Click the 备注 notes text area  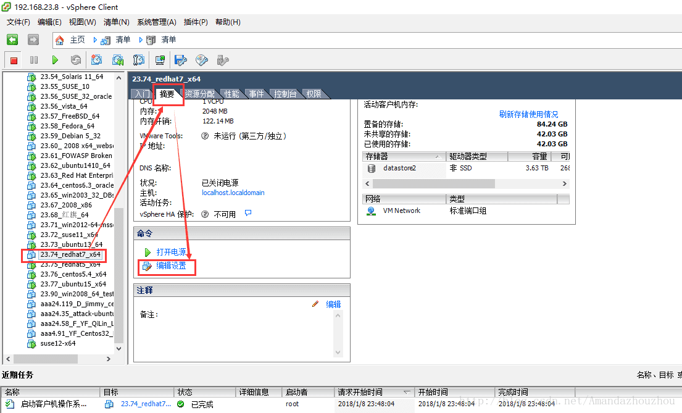coord(237,333)
